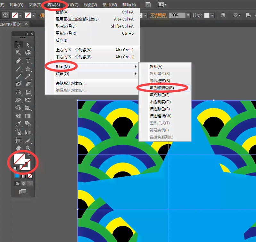Screen dimensions: 256x242
Task: Choose the Width/Warp tool
Action: pyautogui.click(x=18, y=100)
